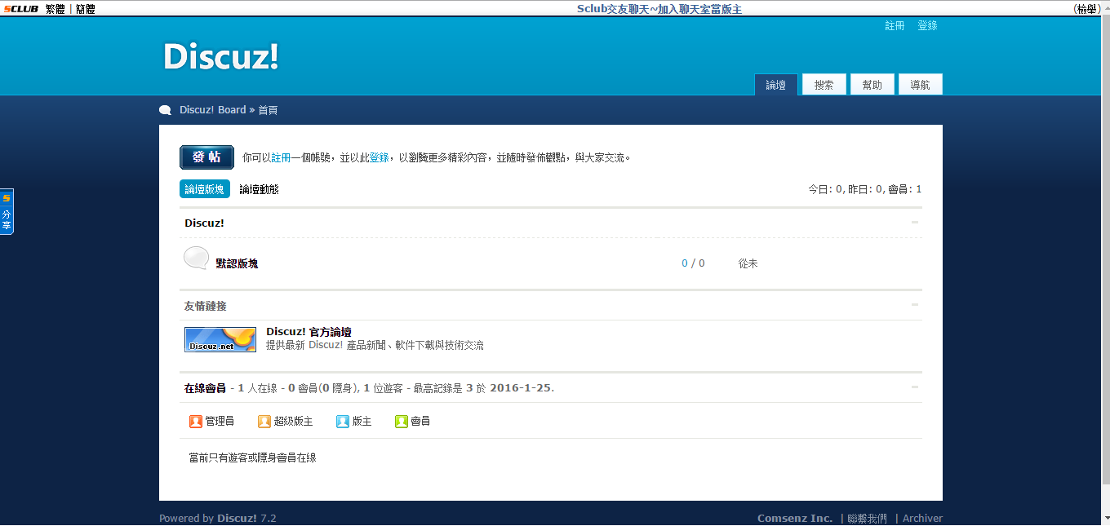Open the 分享 share side tab

[x=7, y=212]
